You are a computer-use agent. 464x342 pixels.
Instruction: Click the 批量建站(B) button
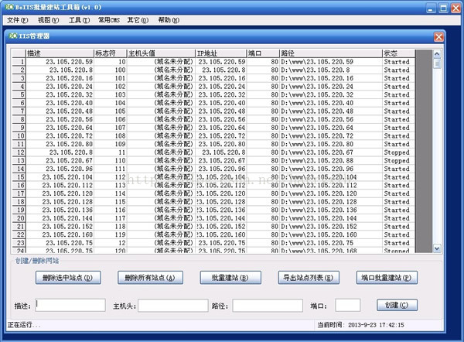230,278
